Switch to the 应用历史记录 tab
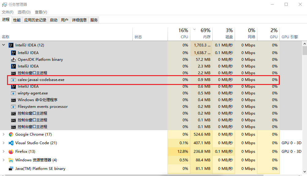The width and height of the screenshot is (307, 176). point(35,20)
